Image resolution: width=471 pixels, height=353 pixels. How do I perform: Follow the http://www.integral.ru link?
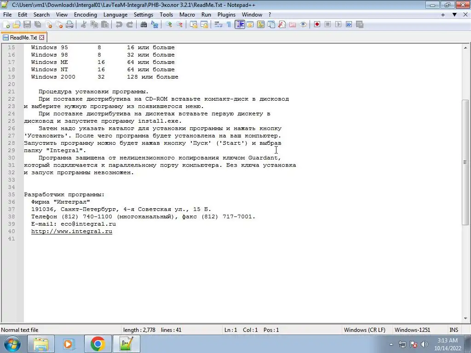pos(71,232)
